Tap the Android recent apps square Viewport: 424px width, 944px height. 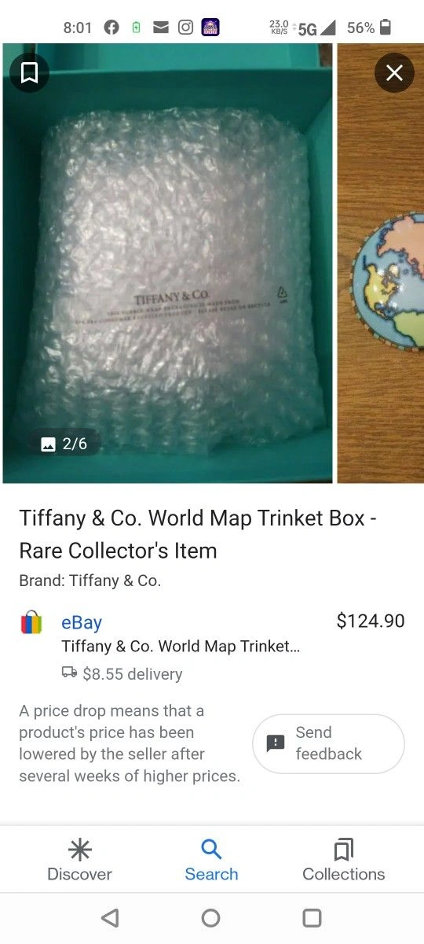(312, 918)
